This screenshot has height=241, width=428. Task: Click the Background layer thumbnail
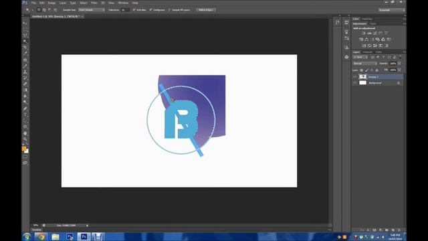tap(362, 83)
